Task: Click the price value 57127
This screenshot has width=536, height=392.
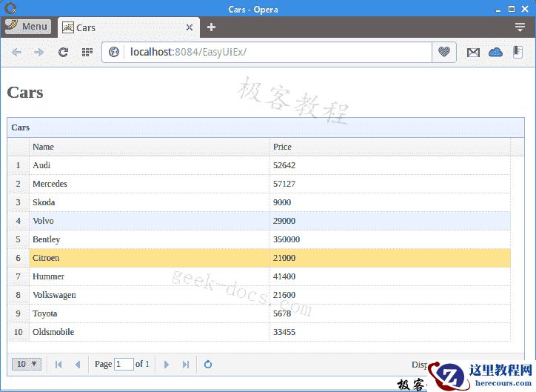Action: tap(284, 184)
